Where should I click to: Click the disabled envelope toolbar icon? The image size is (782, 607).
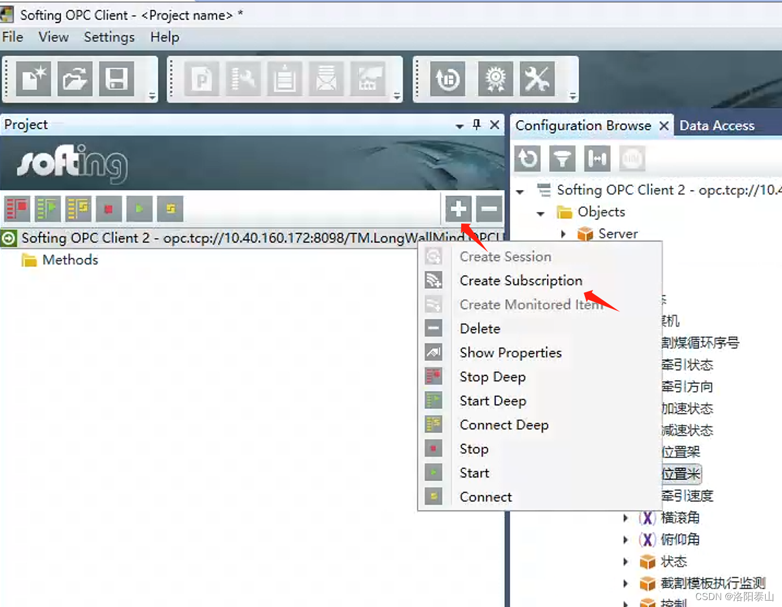327,79
